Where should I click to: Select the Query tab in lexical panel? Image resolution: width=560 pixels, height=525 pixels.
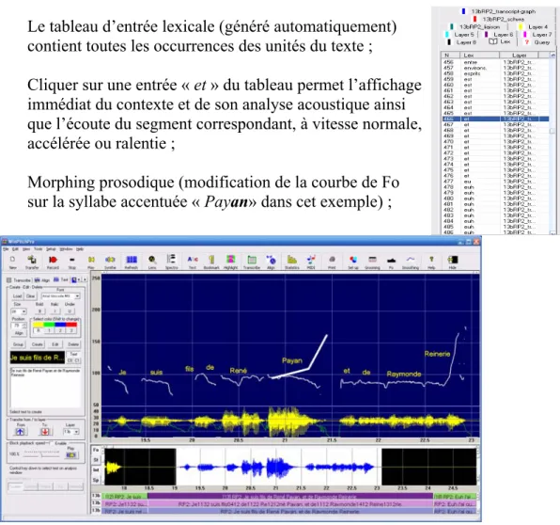tap(537, 42)
